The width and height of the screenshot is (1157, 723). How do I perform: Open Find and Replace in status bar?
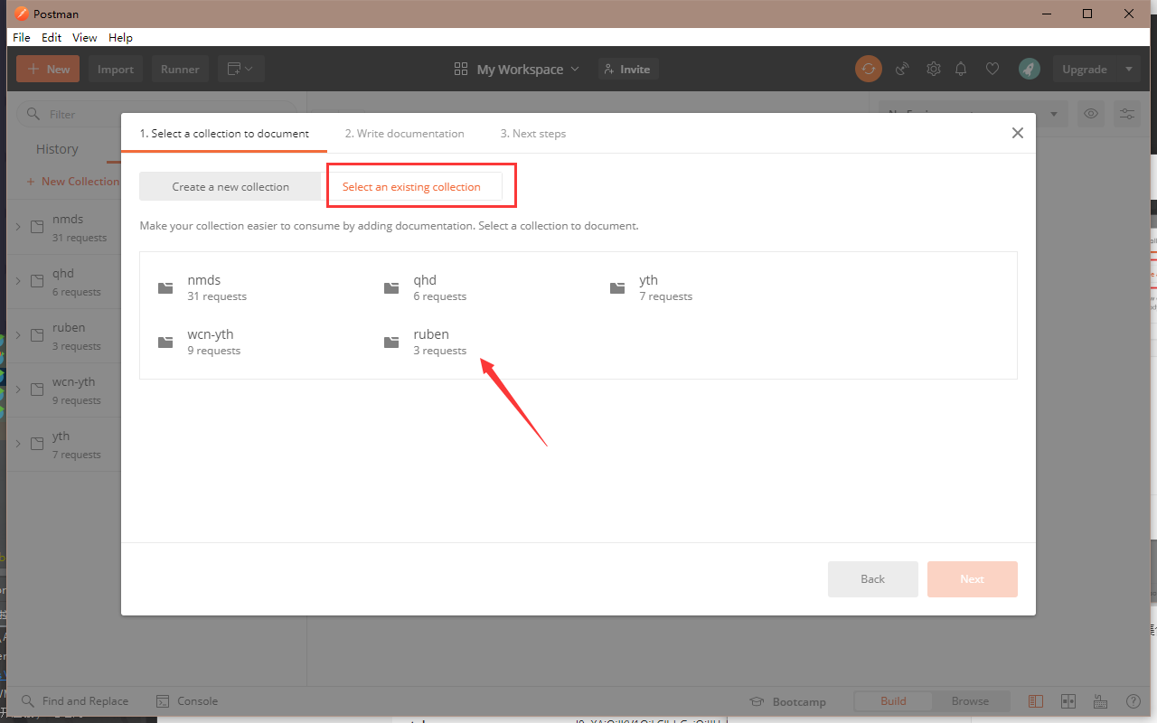(x=75, y=701)
